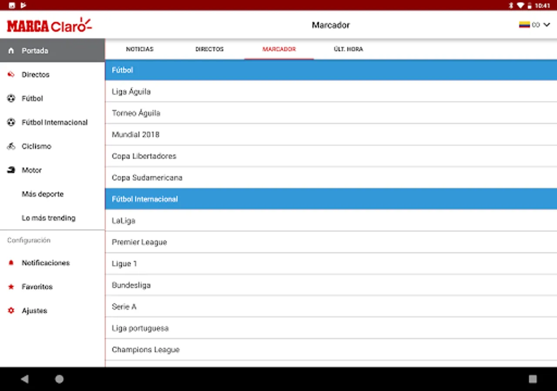Tap the Colombia flag icon
Viewport: 557px width, 391px height.
pos(524,25)
